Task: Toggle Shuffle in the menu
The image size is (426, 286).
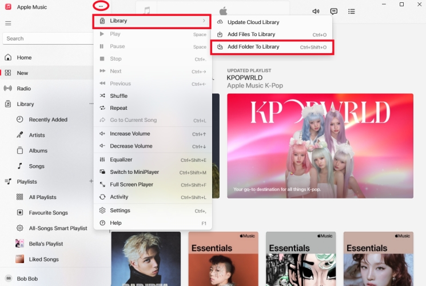Action: 153,96
